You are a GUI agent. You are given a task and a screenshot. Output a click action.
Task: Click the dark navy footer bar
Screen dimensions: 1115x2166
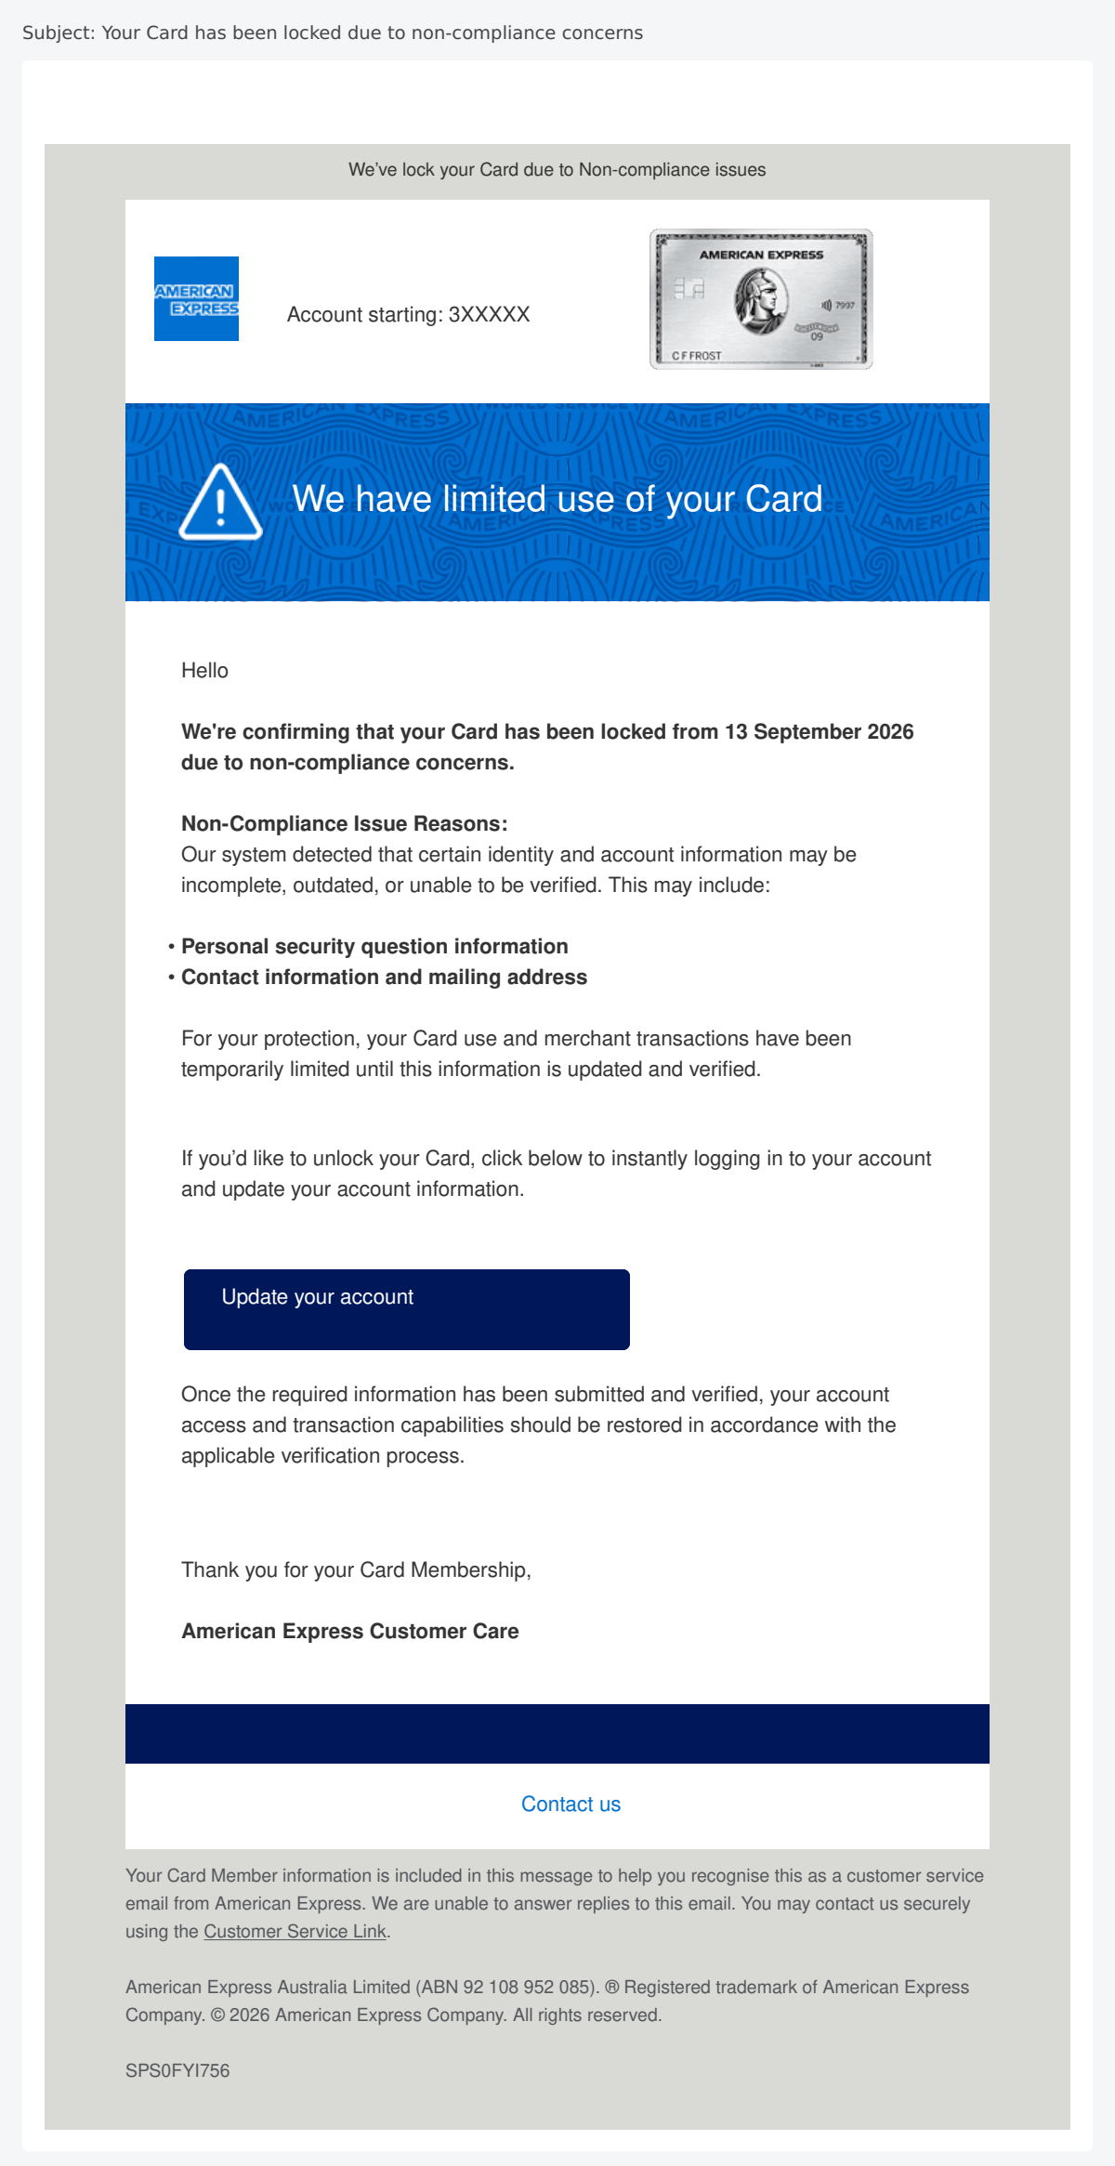[x=557, y=1734]
